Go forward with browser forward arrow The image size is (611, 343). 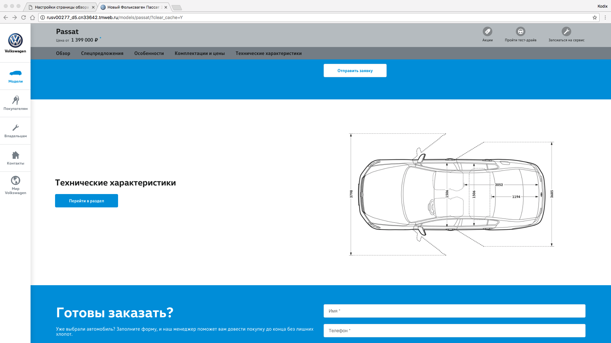pyautogui.click(x=15, y=17)
